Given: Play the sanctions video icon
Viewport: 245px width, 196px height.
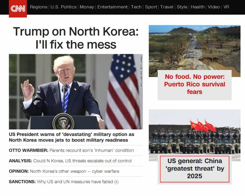Looking at the screenshot, I should click(x=116, y=182).
